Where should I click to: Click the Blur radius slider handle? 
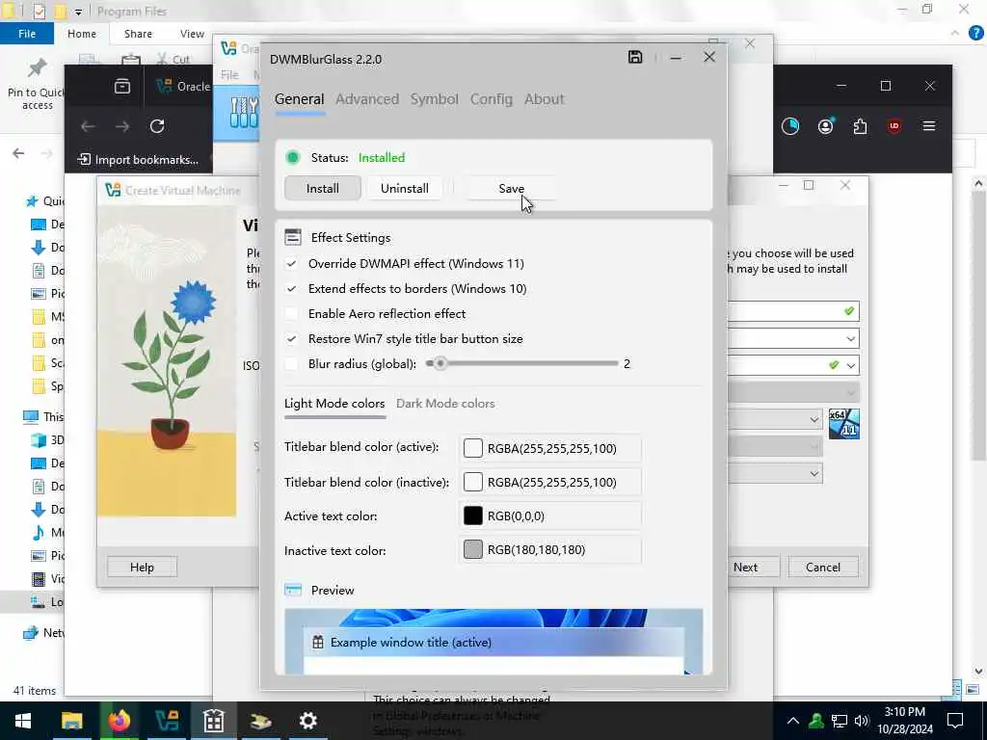(440, 363)
